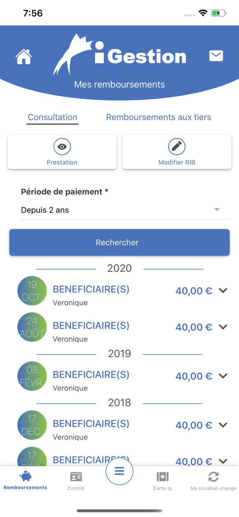Click the Rechercher button
The width and height of the screenshot is (239, 517).
[119, 242]
